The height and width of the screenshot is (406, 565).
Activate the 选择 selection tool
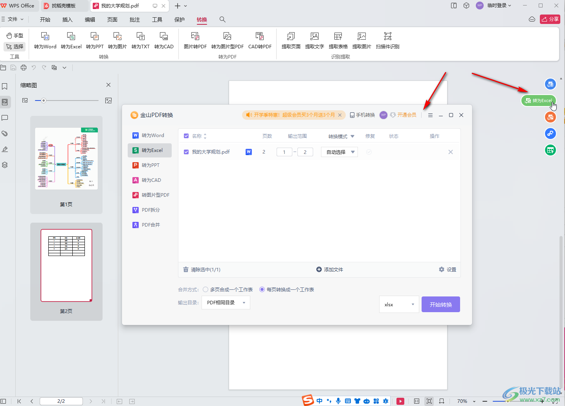(x=15, y=46)
